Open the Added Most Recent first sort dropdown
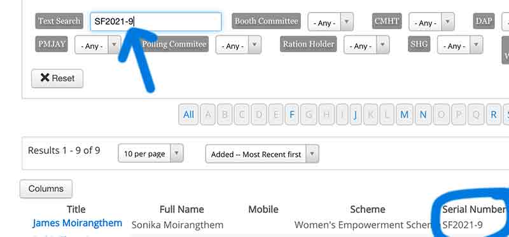509x237 pixels. pyautogui.click(x=262, y=154)
